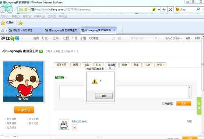Open the 收藏夹(A) menu
Screen dimensions: 204x139
39,17
